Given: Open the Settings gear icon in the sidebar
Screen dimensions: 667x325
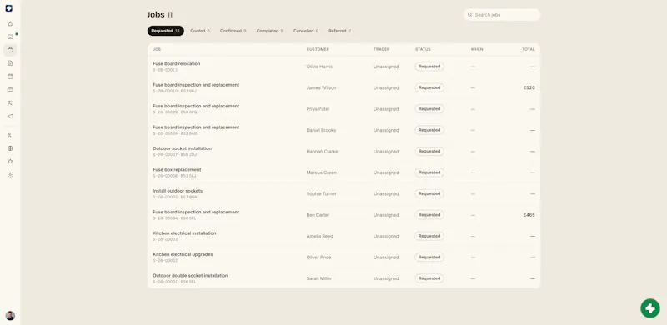Looking at the screenshot, I should point(10,175).
